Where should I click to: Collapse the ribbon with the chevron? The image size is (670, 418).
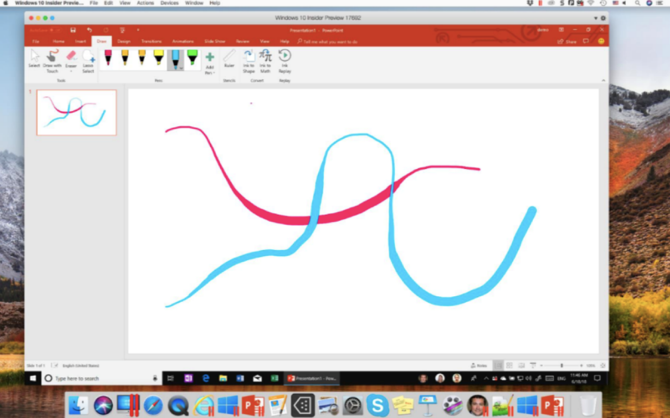tap(603, 81)
